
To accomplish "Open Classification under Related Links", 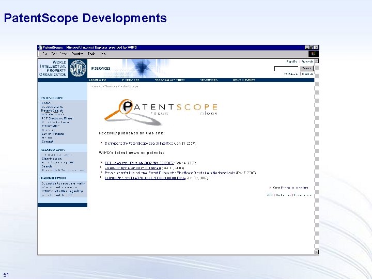I will 52,159.
